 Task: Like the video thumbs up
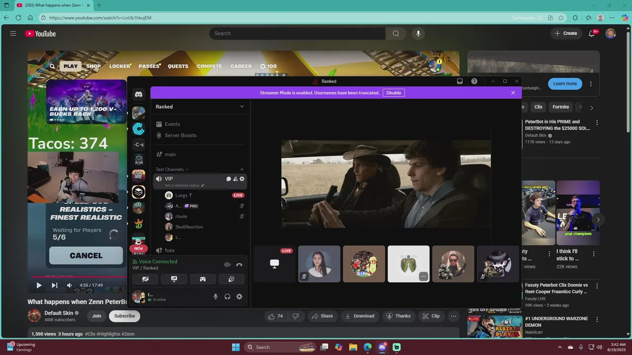coord(276,316)
